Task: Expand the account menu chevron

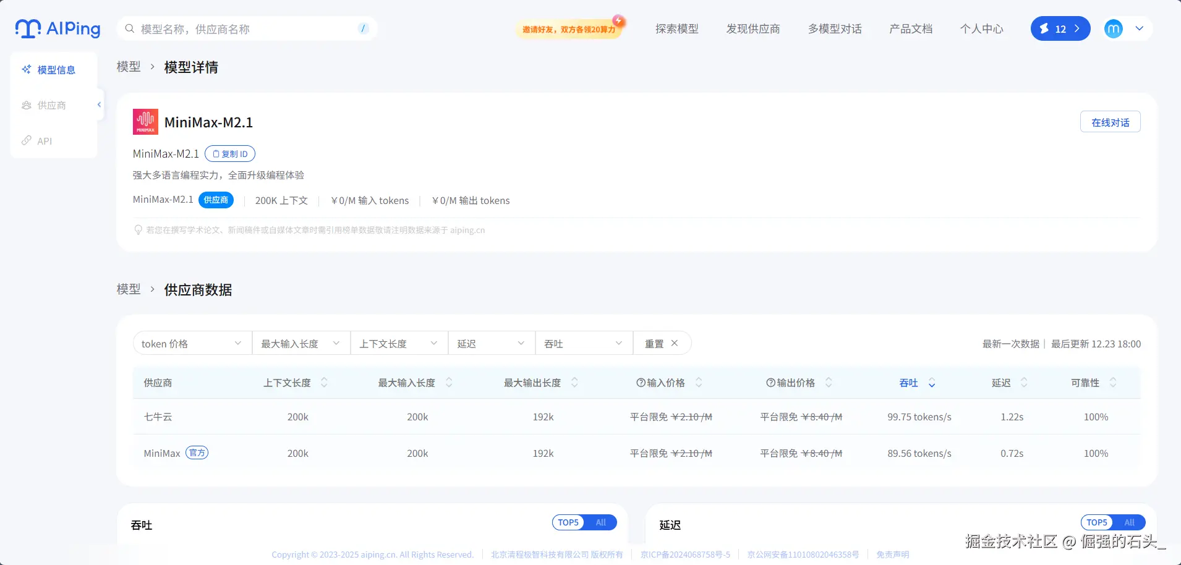Action: (x=1140, y=28)
